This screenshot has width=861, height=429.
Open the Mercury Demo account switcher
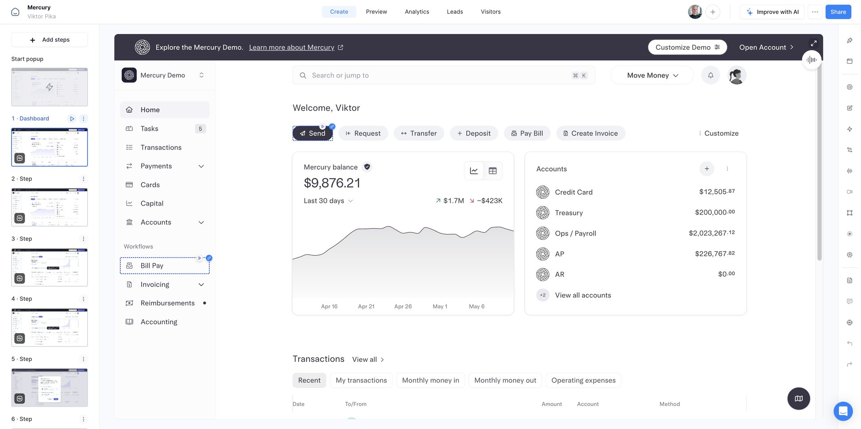(x=164, y=75)
